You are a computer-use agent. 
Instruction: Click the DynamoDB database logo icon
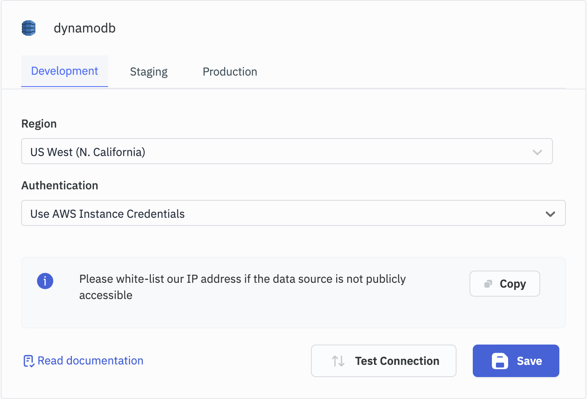28,28
